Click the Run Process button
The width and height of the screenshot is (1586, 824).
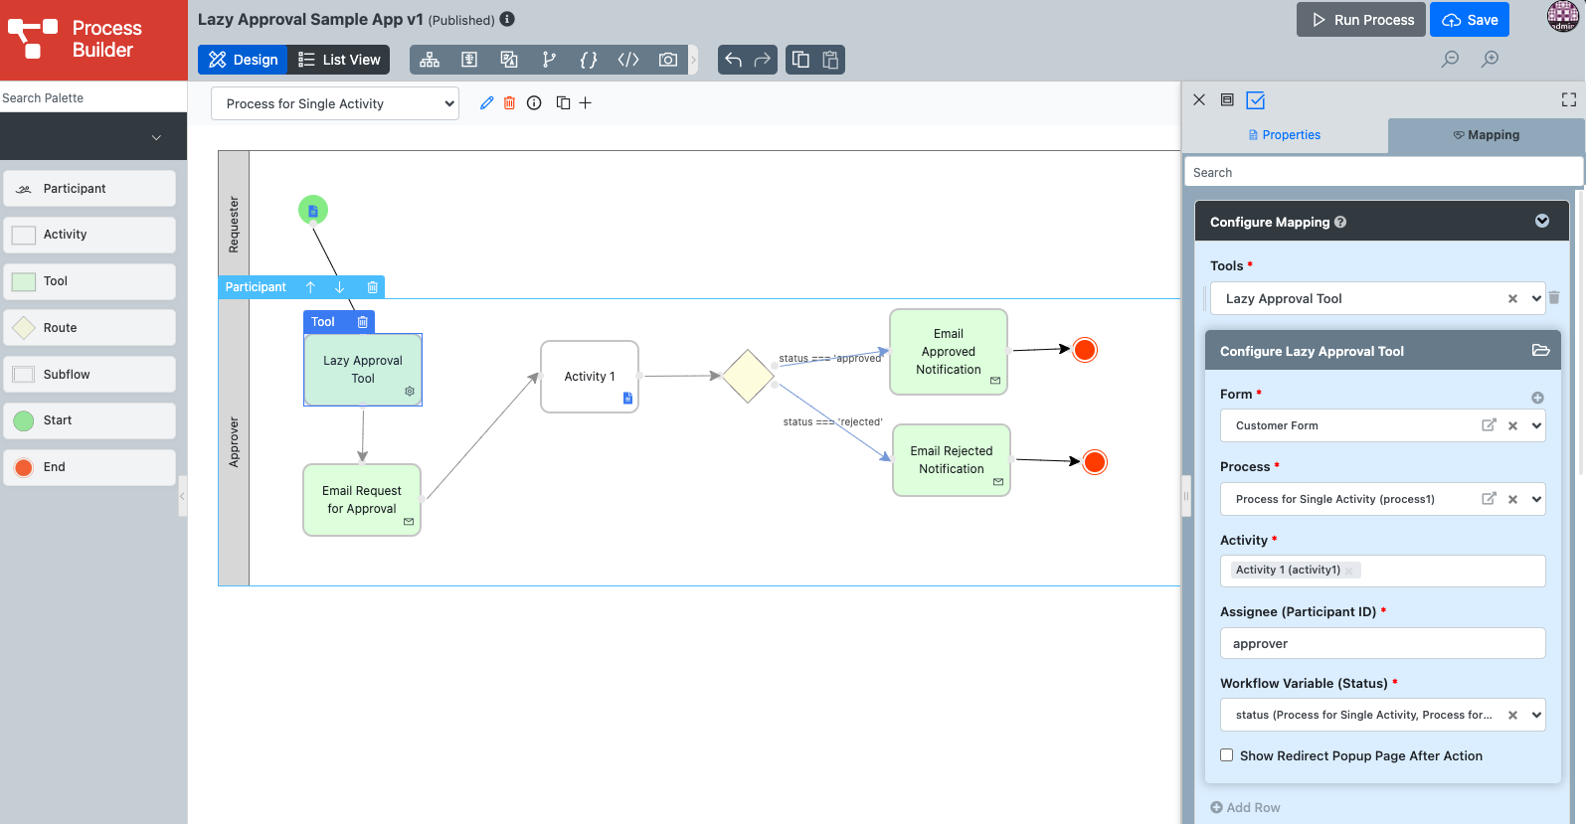(1361, 20)
